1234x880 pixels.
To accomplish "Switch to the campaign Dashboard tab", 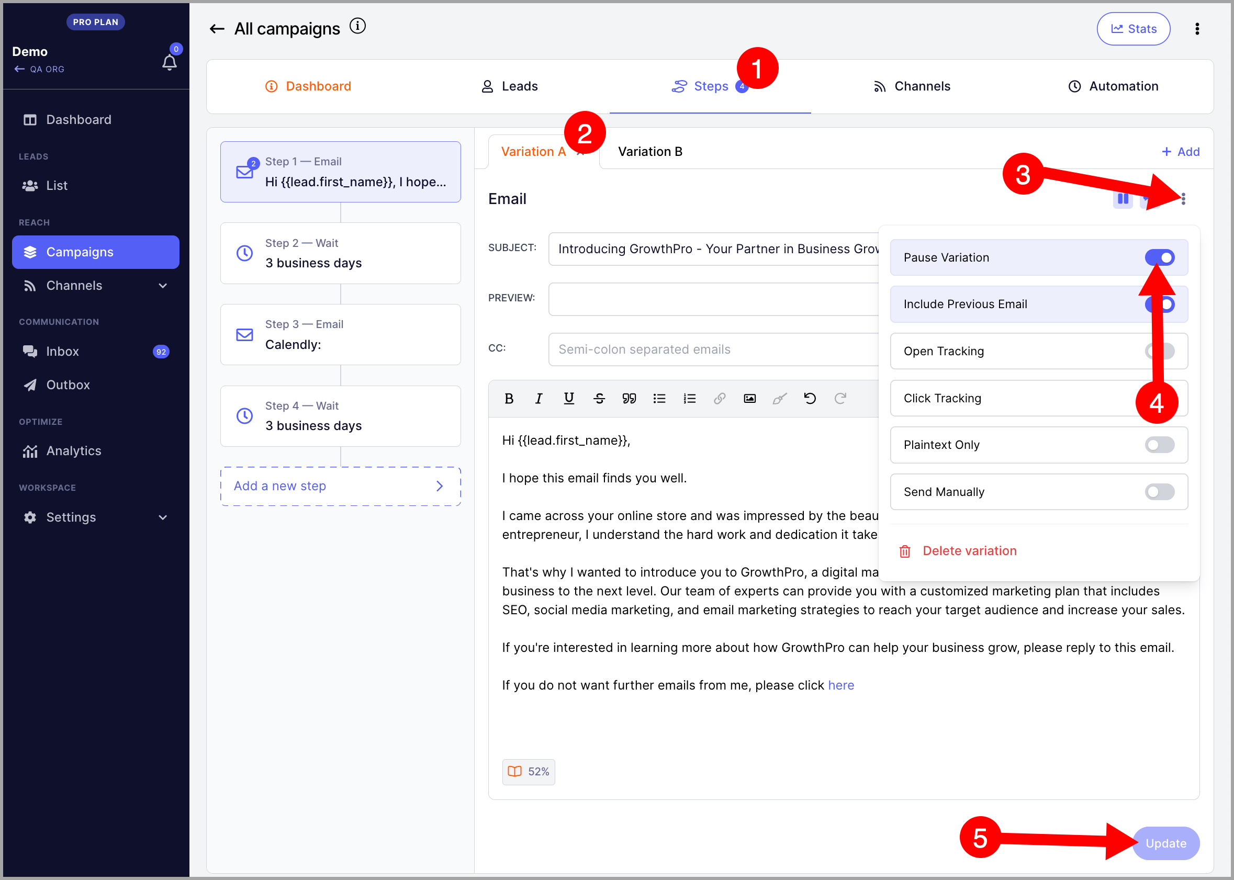I will 308,87.
